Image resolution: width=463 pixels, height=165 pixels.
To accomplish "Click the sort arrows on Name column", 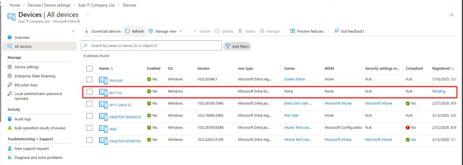I will coord(112,69).
